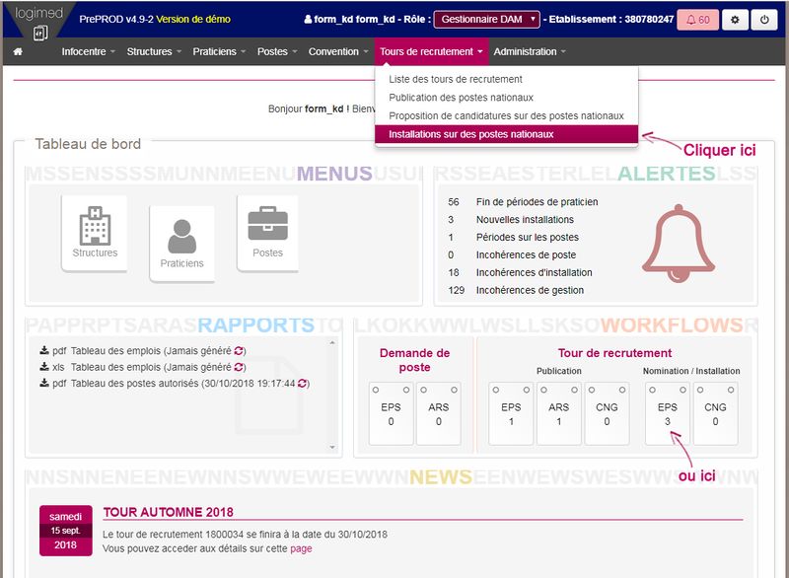The width and height of the screenshot is (789, 578).
Task: Open the Gestionnaire DAM role dropdown
Action: point(486,20)
